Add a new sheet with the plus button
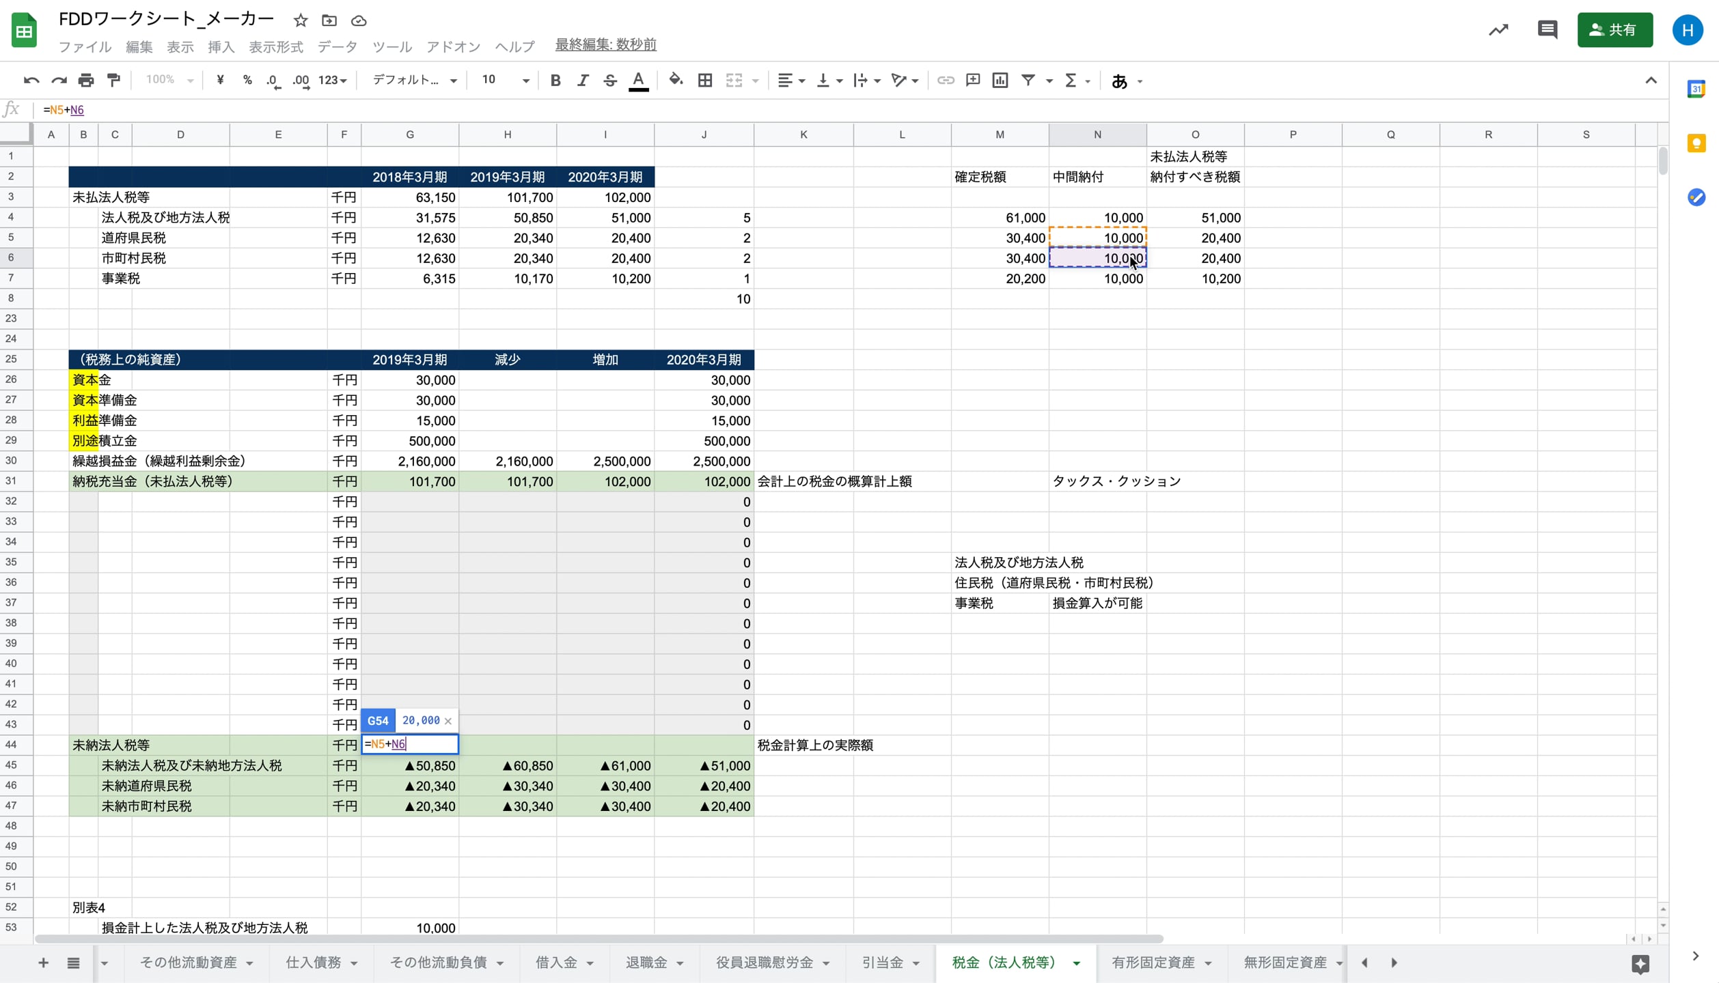Viewport: 1719px width, 983px height. pyautogui.click(x=42, y=963)
